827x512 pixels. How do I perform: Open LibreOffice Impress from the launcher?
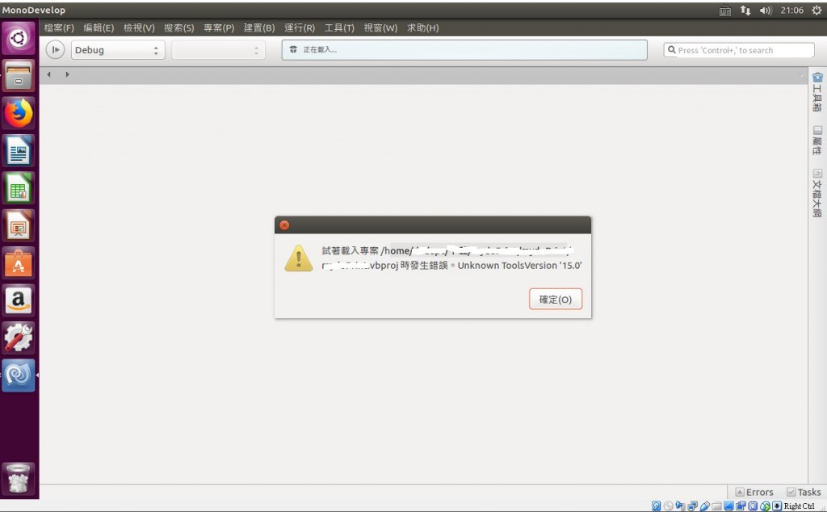(19, 225)
